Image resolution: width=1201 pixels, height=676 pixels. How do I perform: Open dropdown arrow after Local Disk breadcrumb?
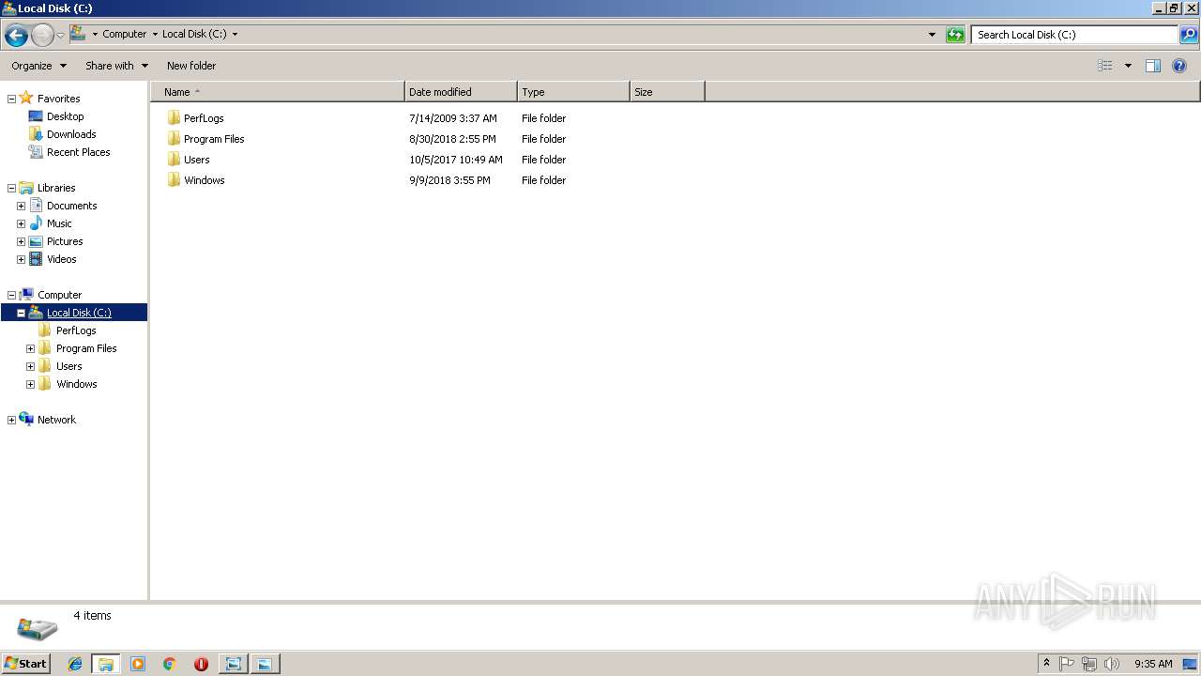[x=235, y=35]
